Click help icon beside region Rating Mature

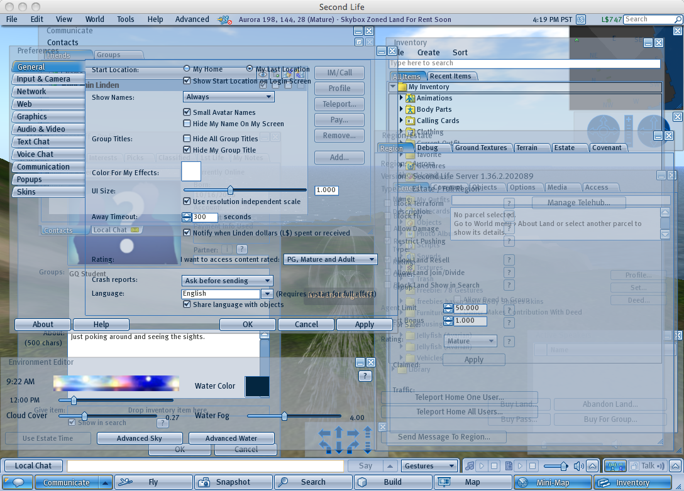click(509, 342)
